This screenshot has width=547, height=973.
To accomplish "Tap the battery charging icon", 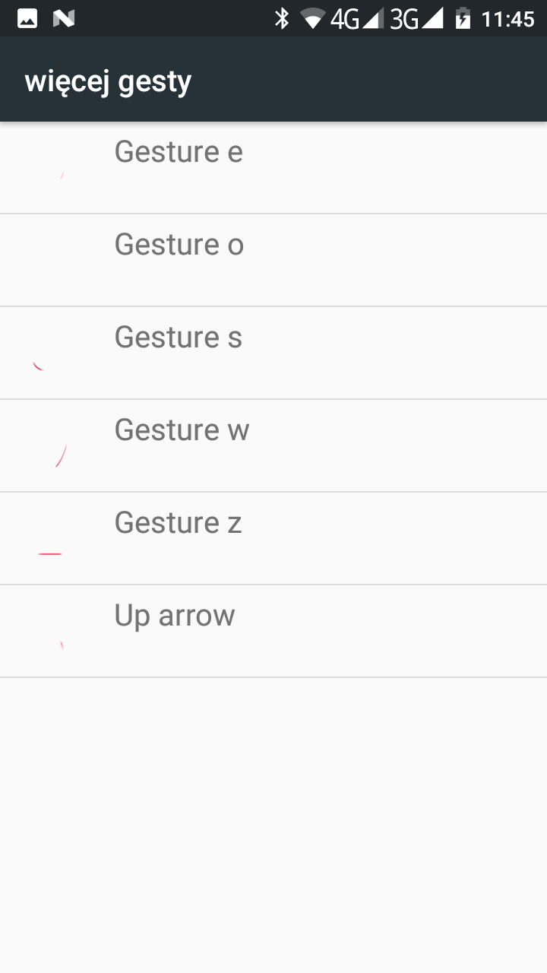I will point(463,18).
